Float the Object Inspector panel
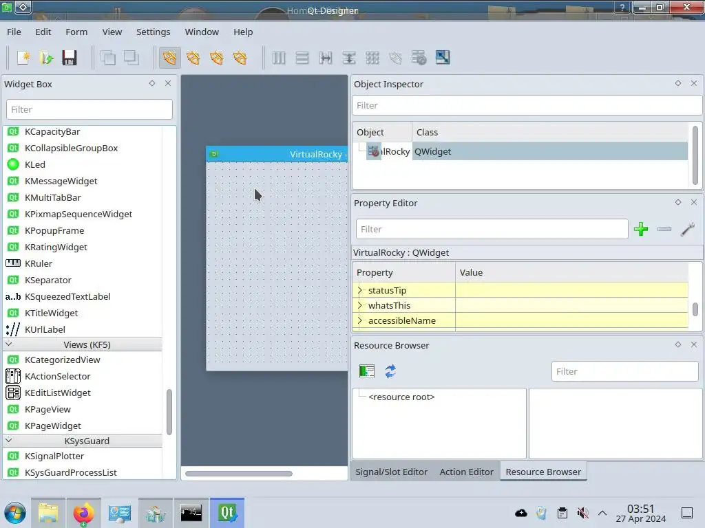This screenshot has width=705, height=528. [x=678, y=83]
